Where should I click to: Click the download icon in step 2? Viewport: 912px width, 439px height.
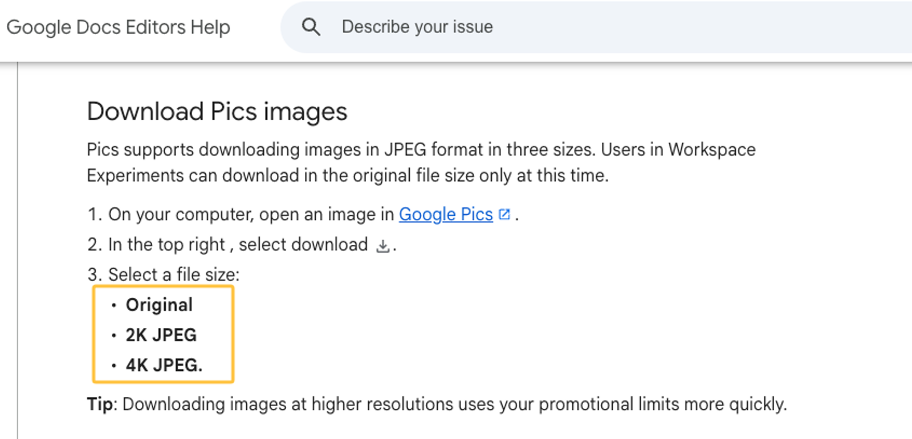coord(383,246)
